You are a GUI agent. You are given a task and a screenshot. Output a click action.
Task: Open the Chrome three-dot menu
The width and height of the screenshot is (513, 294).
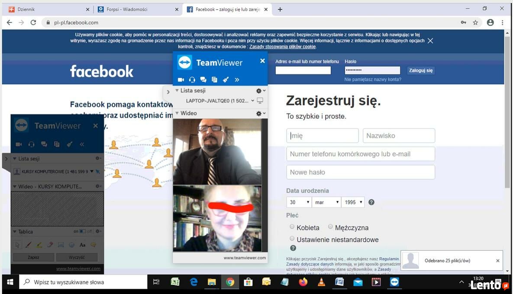pyautogui.click(x=503, y=22)
